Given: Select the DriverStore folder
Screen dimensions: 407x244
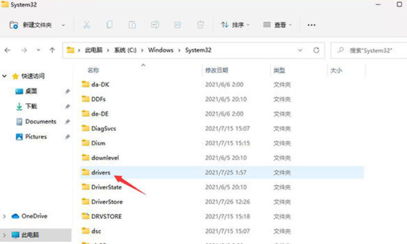Looking at the screenshot, I should pos(107,202).
